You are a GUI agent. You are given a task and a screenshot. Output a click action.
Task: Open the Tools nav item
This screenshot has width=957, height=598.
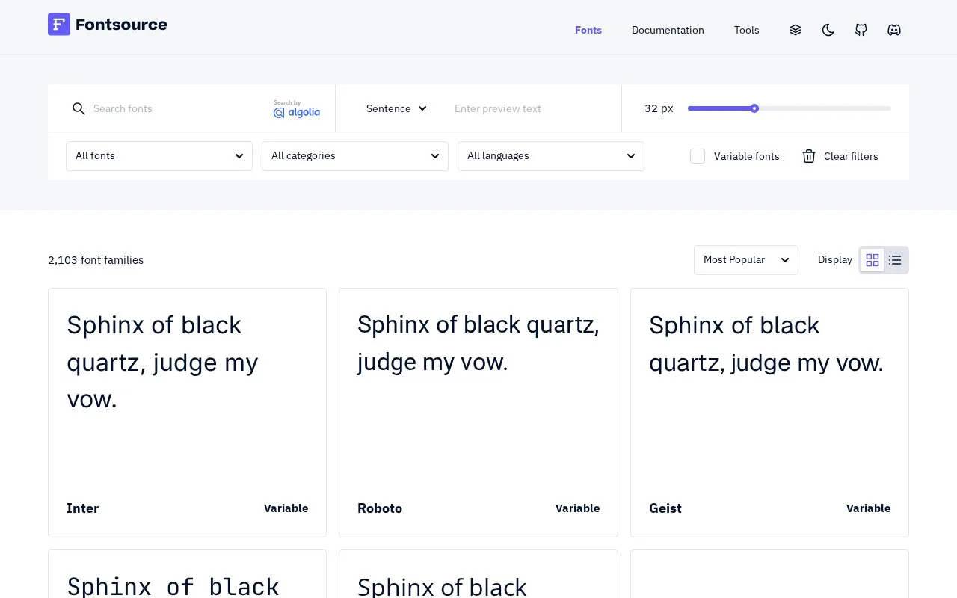pos(747,30)
